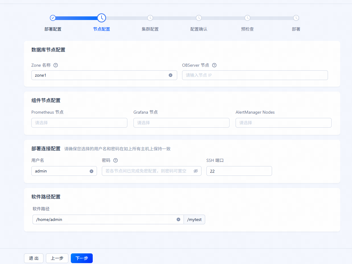This screenshot has width=352, height=264.
Task: Clear the zone1 name field
Action: tap(171, 75)
